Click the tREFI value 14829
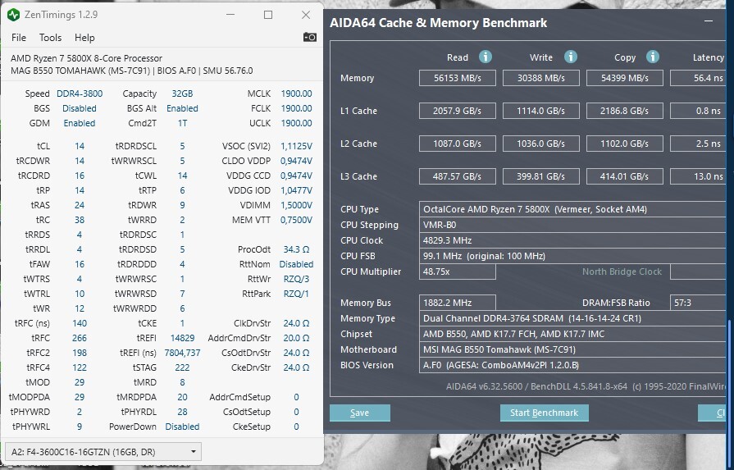The image size is (734, 470). pos(182,338)
